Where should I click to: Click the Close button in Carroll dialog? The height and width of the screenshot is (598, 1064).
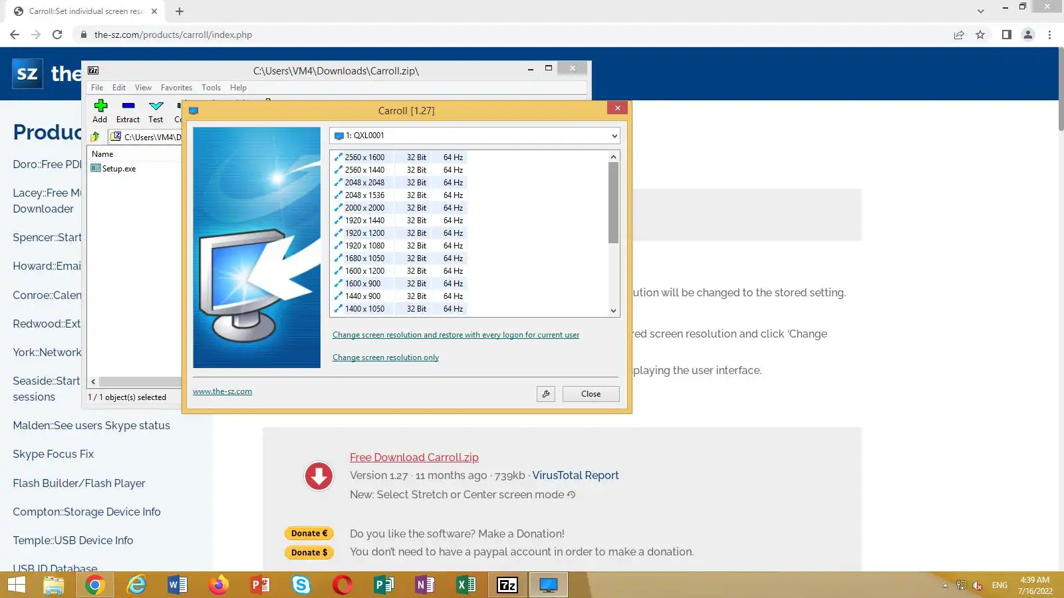(591, 394)
